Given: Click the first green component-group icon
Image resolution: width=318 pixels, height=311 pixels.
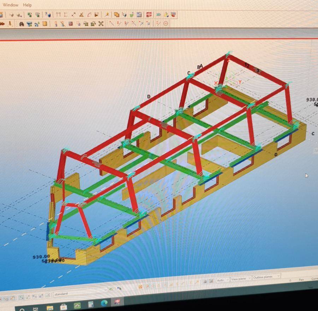Looking at the screenshot, I should (x=86, y=24).
